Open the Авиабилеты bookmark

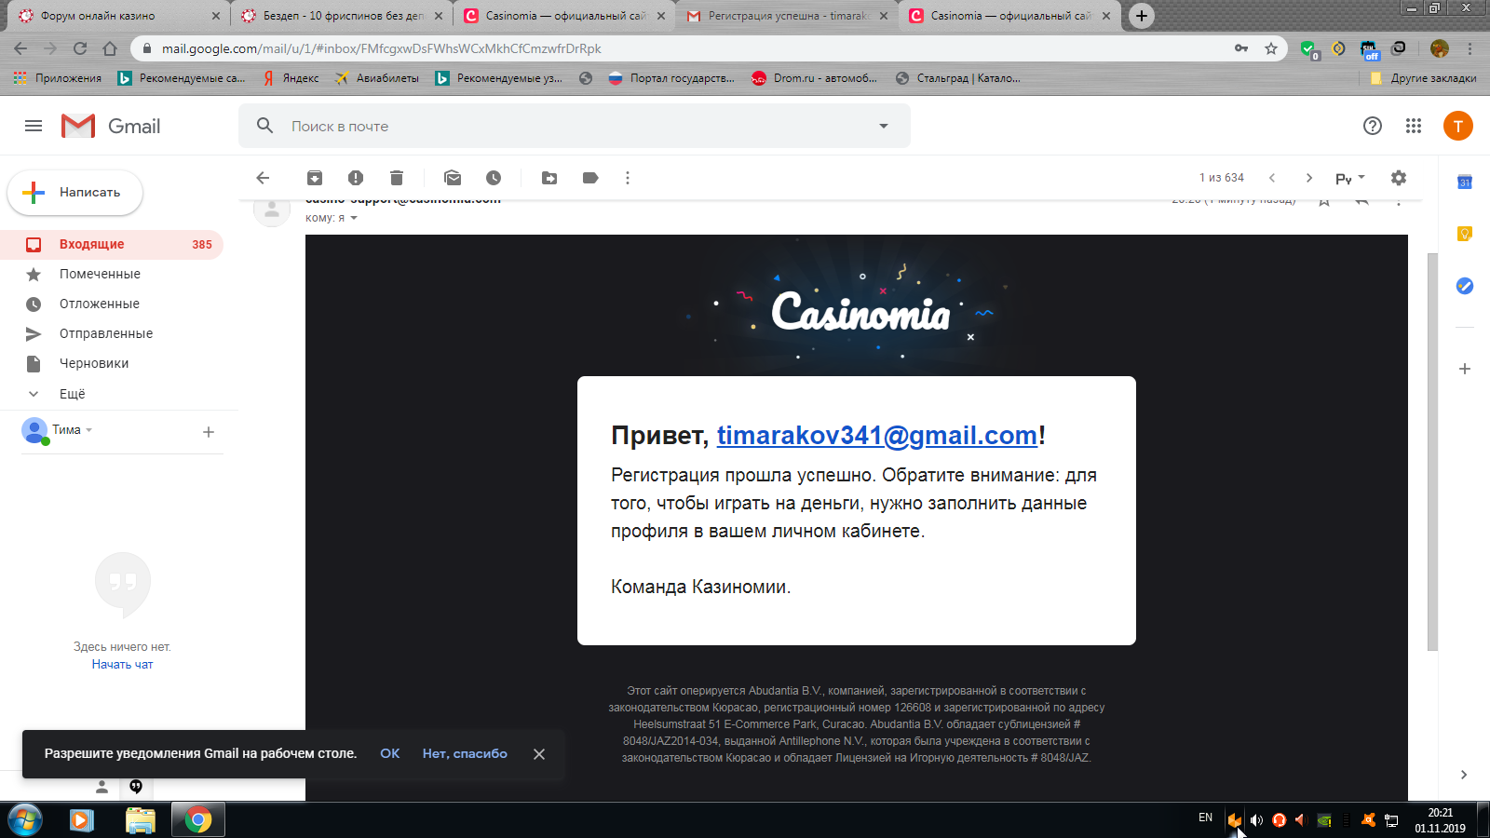tap(377, 78)
